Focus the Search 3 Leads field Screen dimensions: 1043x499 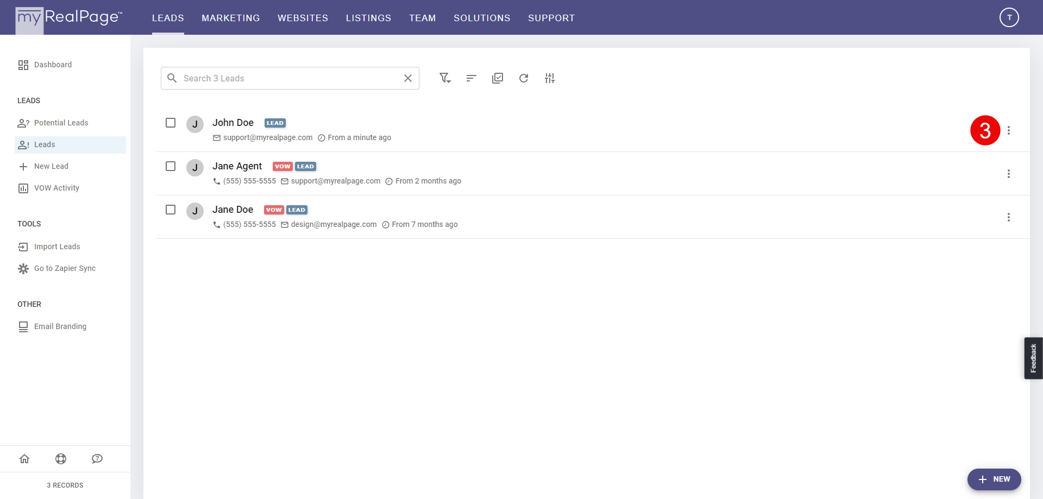[290, 78]
